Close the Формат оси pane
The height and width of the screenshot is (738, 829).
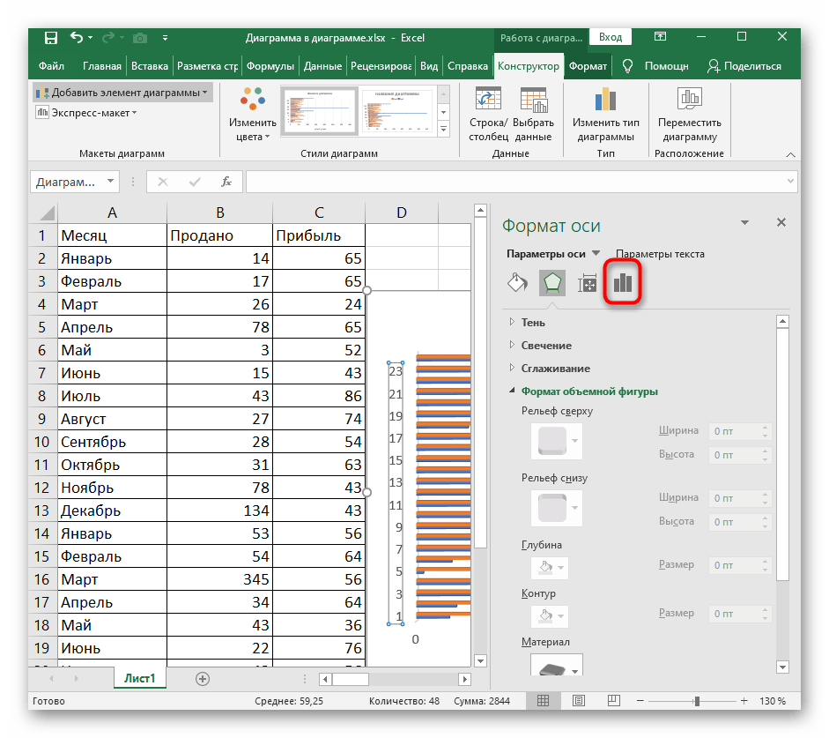(x=781, y=222)
